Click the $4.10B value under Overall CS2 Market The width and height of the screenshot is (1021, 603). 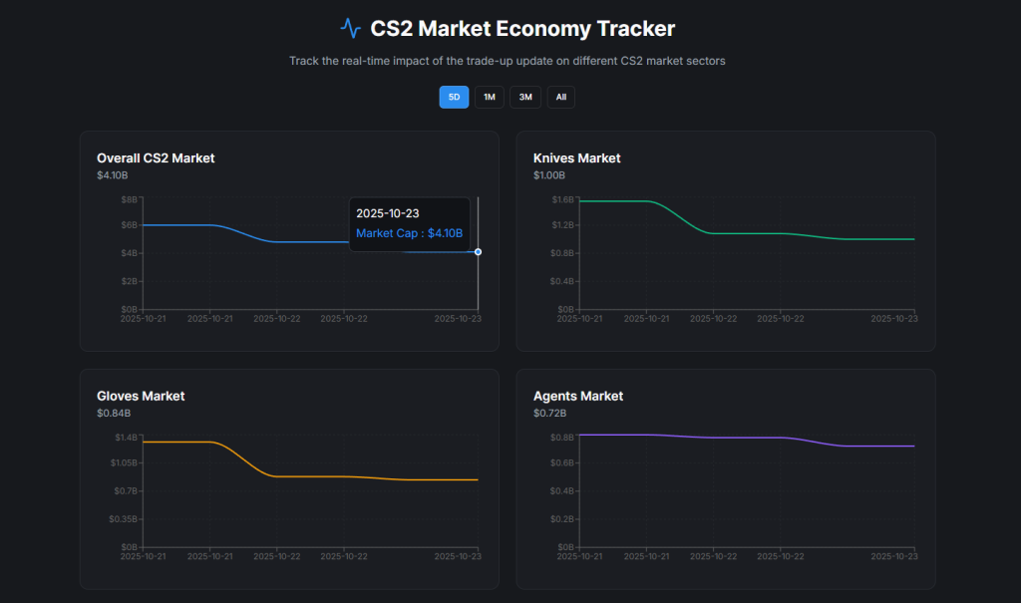pos(112,175)
